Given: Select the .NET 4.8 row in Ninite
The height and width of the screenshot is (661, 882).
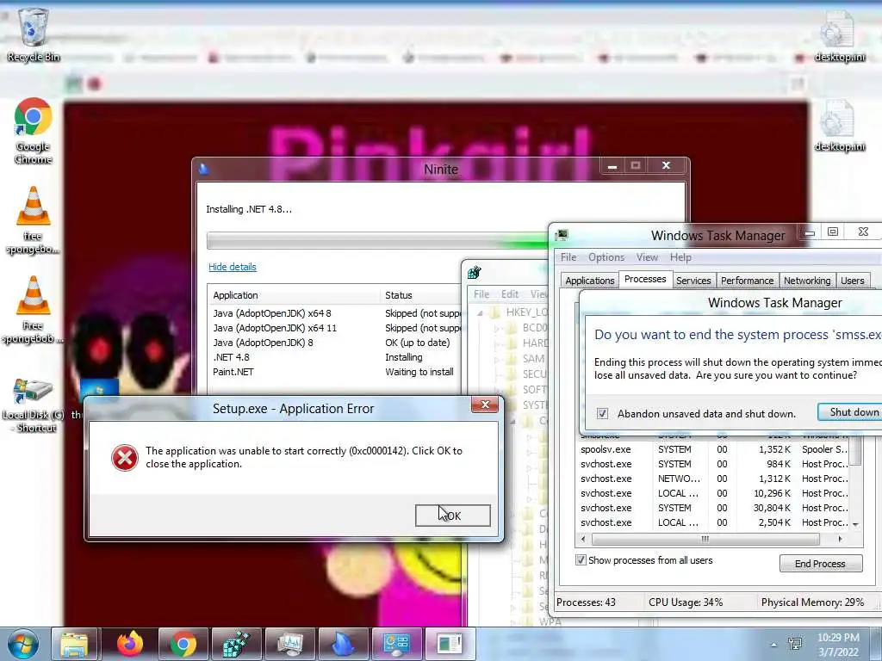Looking at the screenshot, I should coord(335,357).
